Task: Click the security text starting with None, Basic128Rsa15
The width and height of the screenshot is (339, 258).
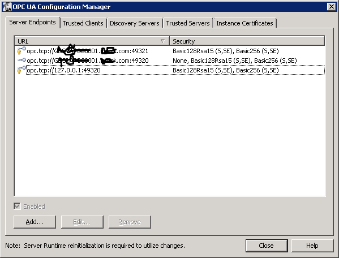Action: point(235,61)
